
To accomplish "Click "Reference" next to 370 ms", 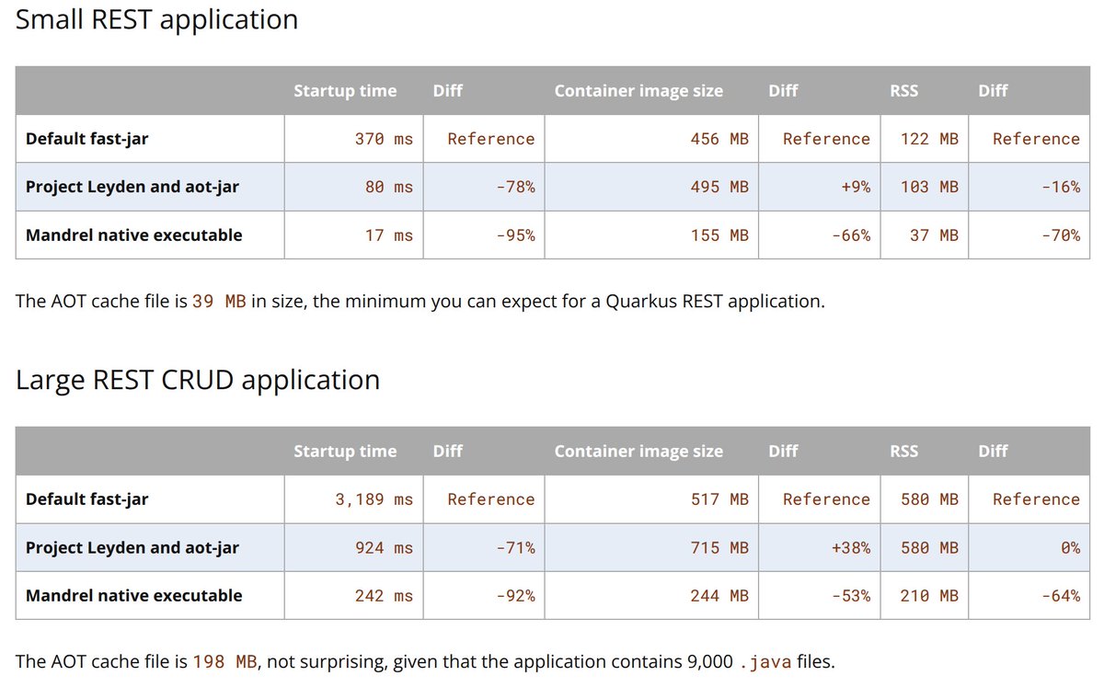I will coord(491,139).
